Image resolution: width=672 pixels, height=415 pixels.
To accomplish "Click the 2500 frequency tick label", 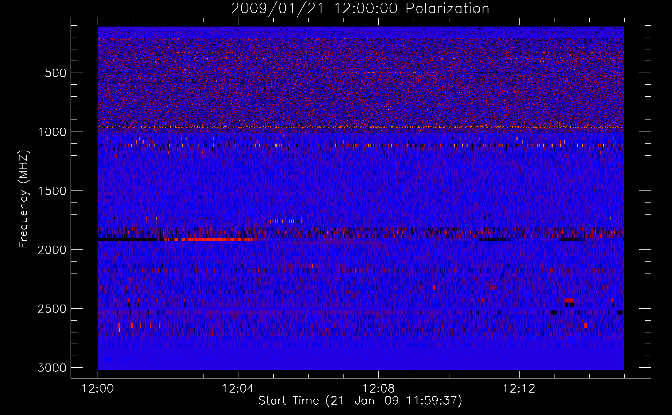I will 52,309.
